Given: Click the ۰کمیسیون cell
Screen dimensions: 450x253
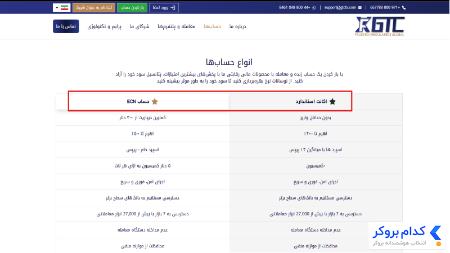Looking at the screenshot, I should [x=316, y=166].
